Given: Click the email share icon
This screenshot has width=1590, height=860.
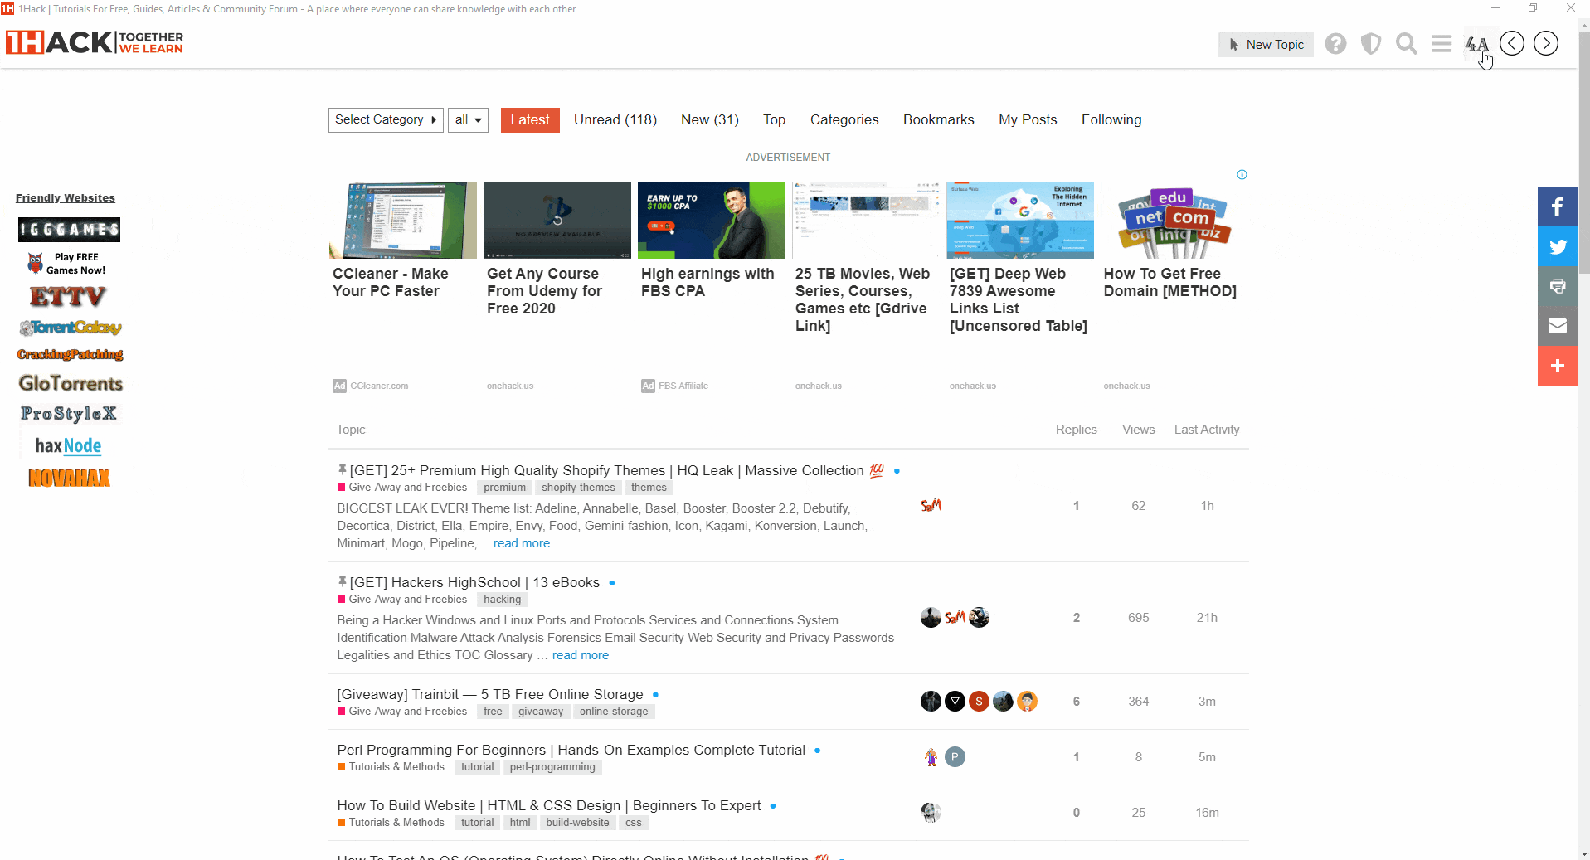Looking at the screenshot, I should click(x=1558, y=326).
